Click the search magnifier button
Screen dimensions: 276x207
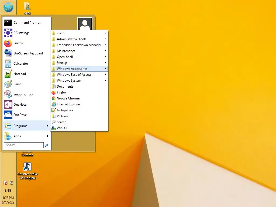[x=46, y=145]
